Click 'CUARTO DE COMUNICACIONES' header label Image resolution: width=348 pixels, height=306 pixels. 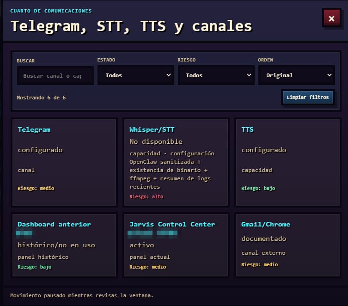[x=51, y=11]
